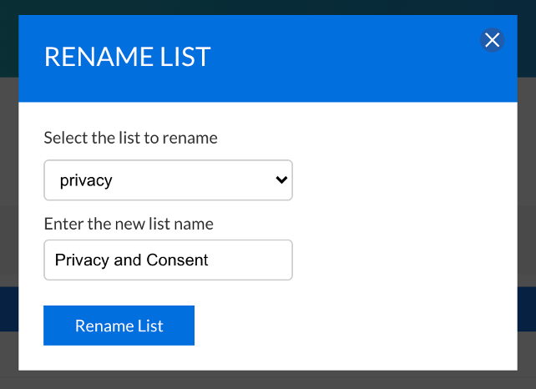The height and width of the screenshot is (389, 536).
Task: Focus the new list name input field
Action: (x=250, y=260)
